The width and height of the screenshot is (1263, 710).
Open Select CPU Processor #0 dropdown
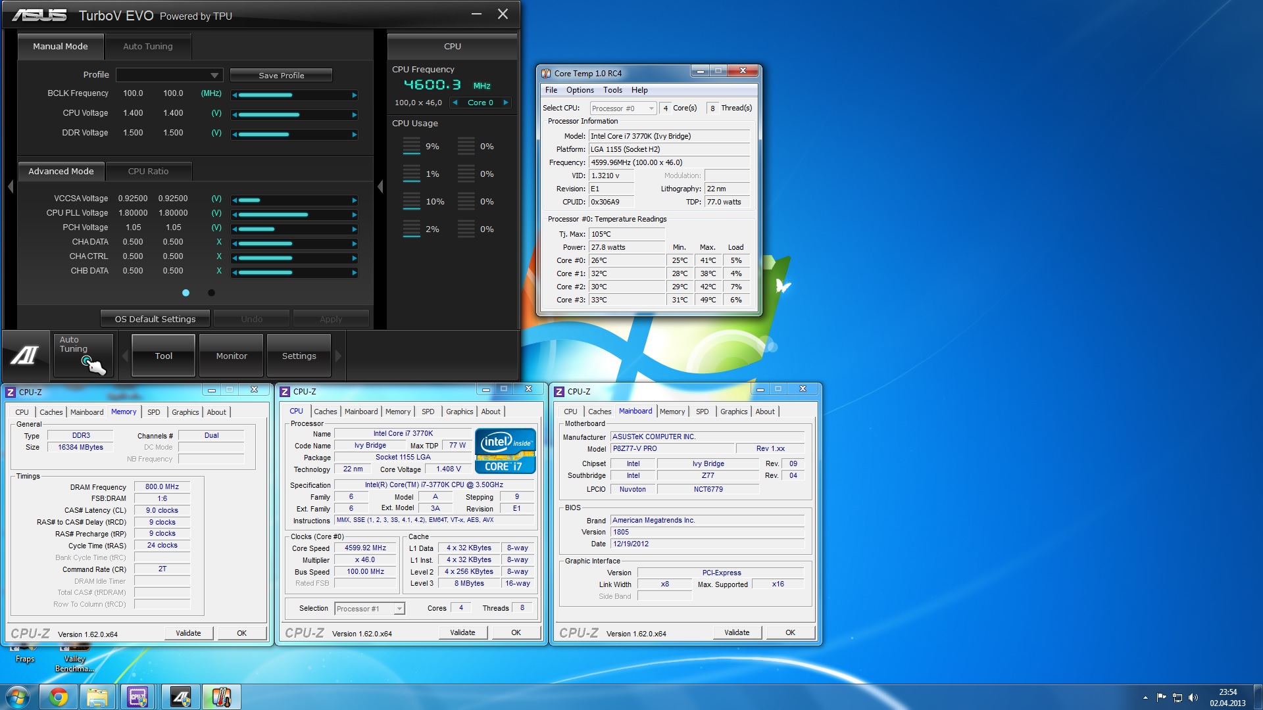[x=622, y=108]
